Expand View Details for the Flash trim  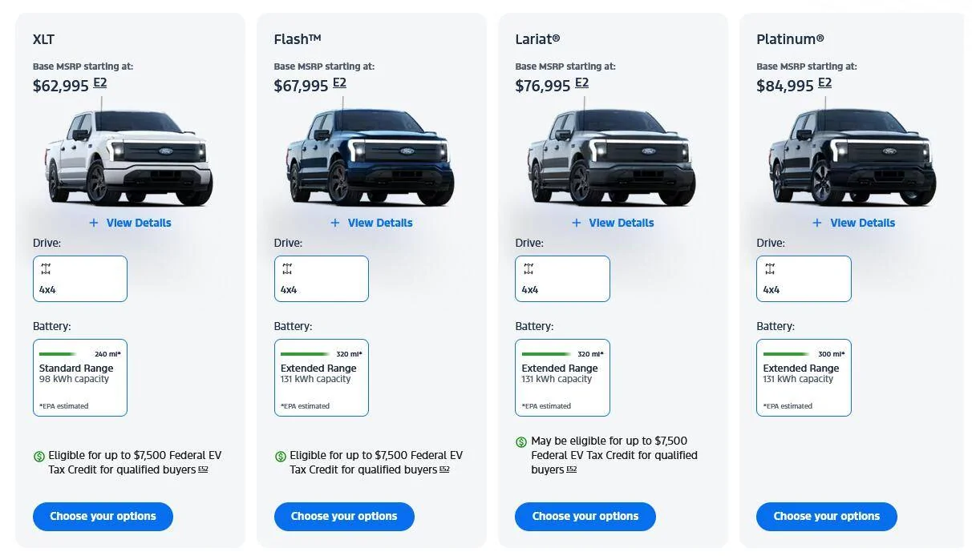(371, 223)
